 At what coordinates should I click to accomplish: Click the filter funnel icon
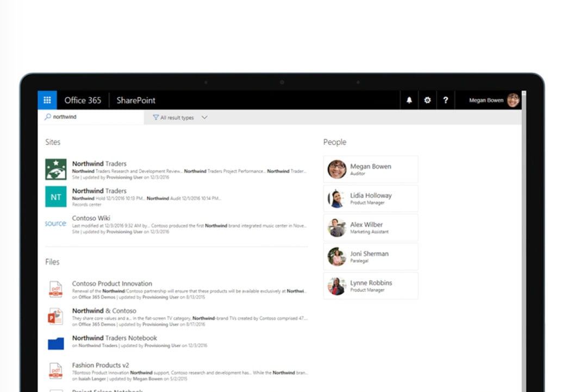tap(156, 117)
